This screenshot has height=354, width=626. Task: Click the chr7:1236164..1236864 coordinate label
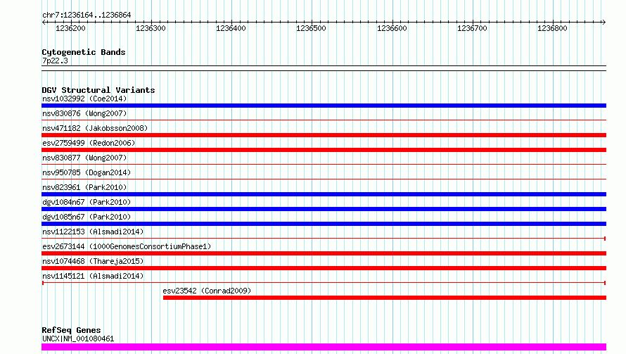(x=87, y=15)
